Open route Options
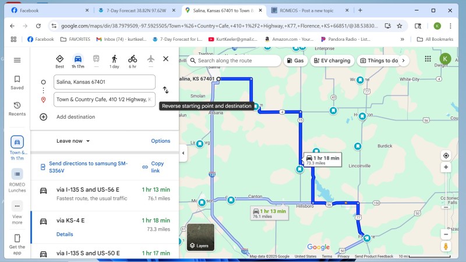466x262 pixels. 161,141
